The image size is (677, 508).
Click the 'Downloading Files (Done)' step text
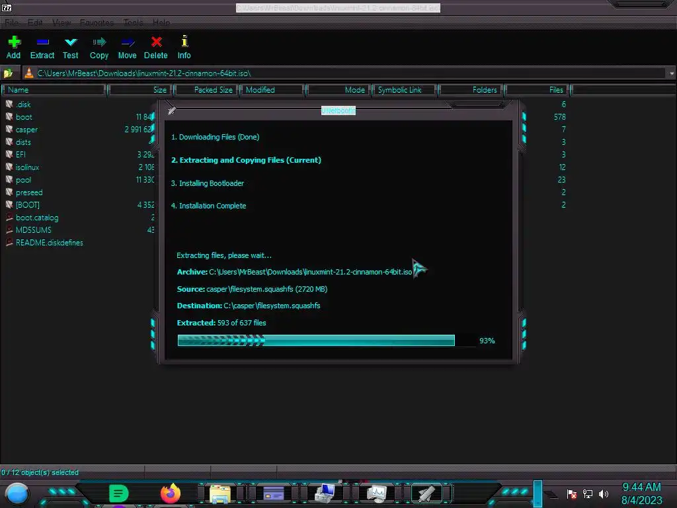click(215, 137)
